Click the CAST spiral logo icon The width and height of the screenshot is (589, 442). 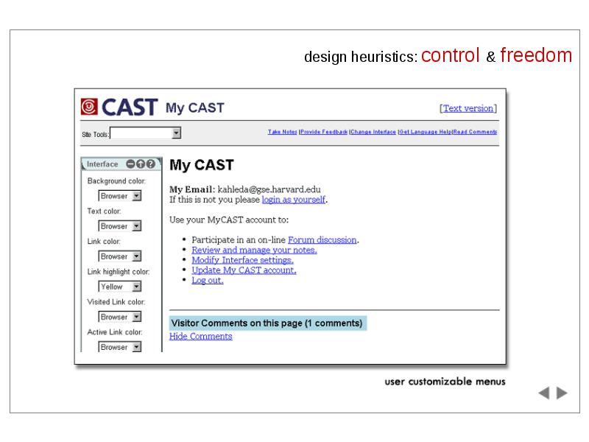pos(89,107)
